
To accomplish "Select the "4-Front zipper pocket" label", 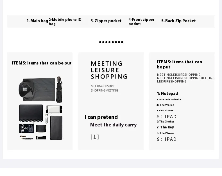I will point(141,22).
